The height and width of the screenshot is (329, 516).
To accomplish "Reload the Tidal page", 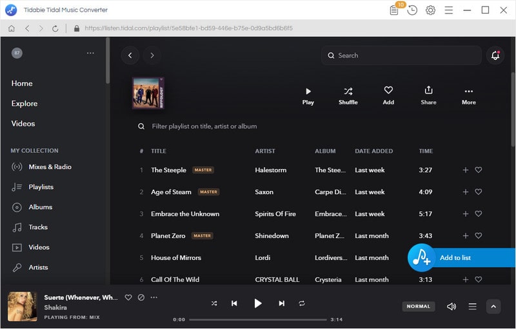I will tap(55, 28).
